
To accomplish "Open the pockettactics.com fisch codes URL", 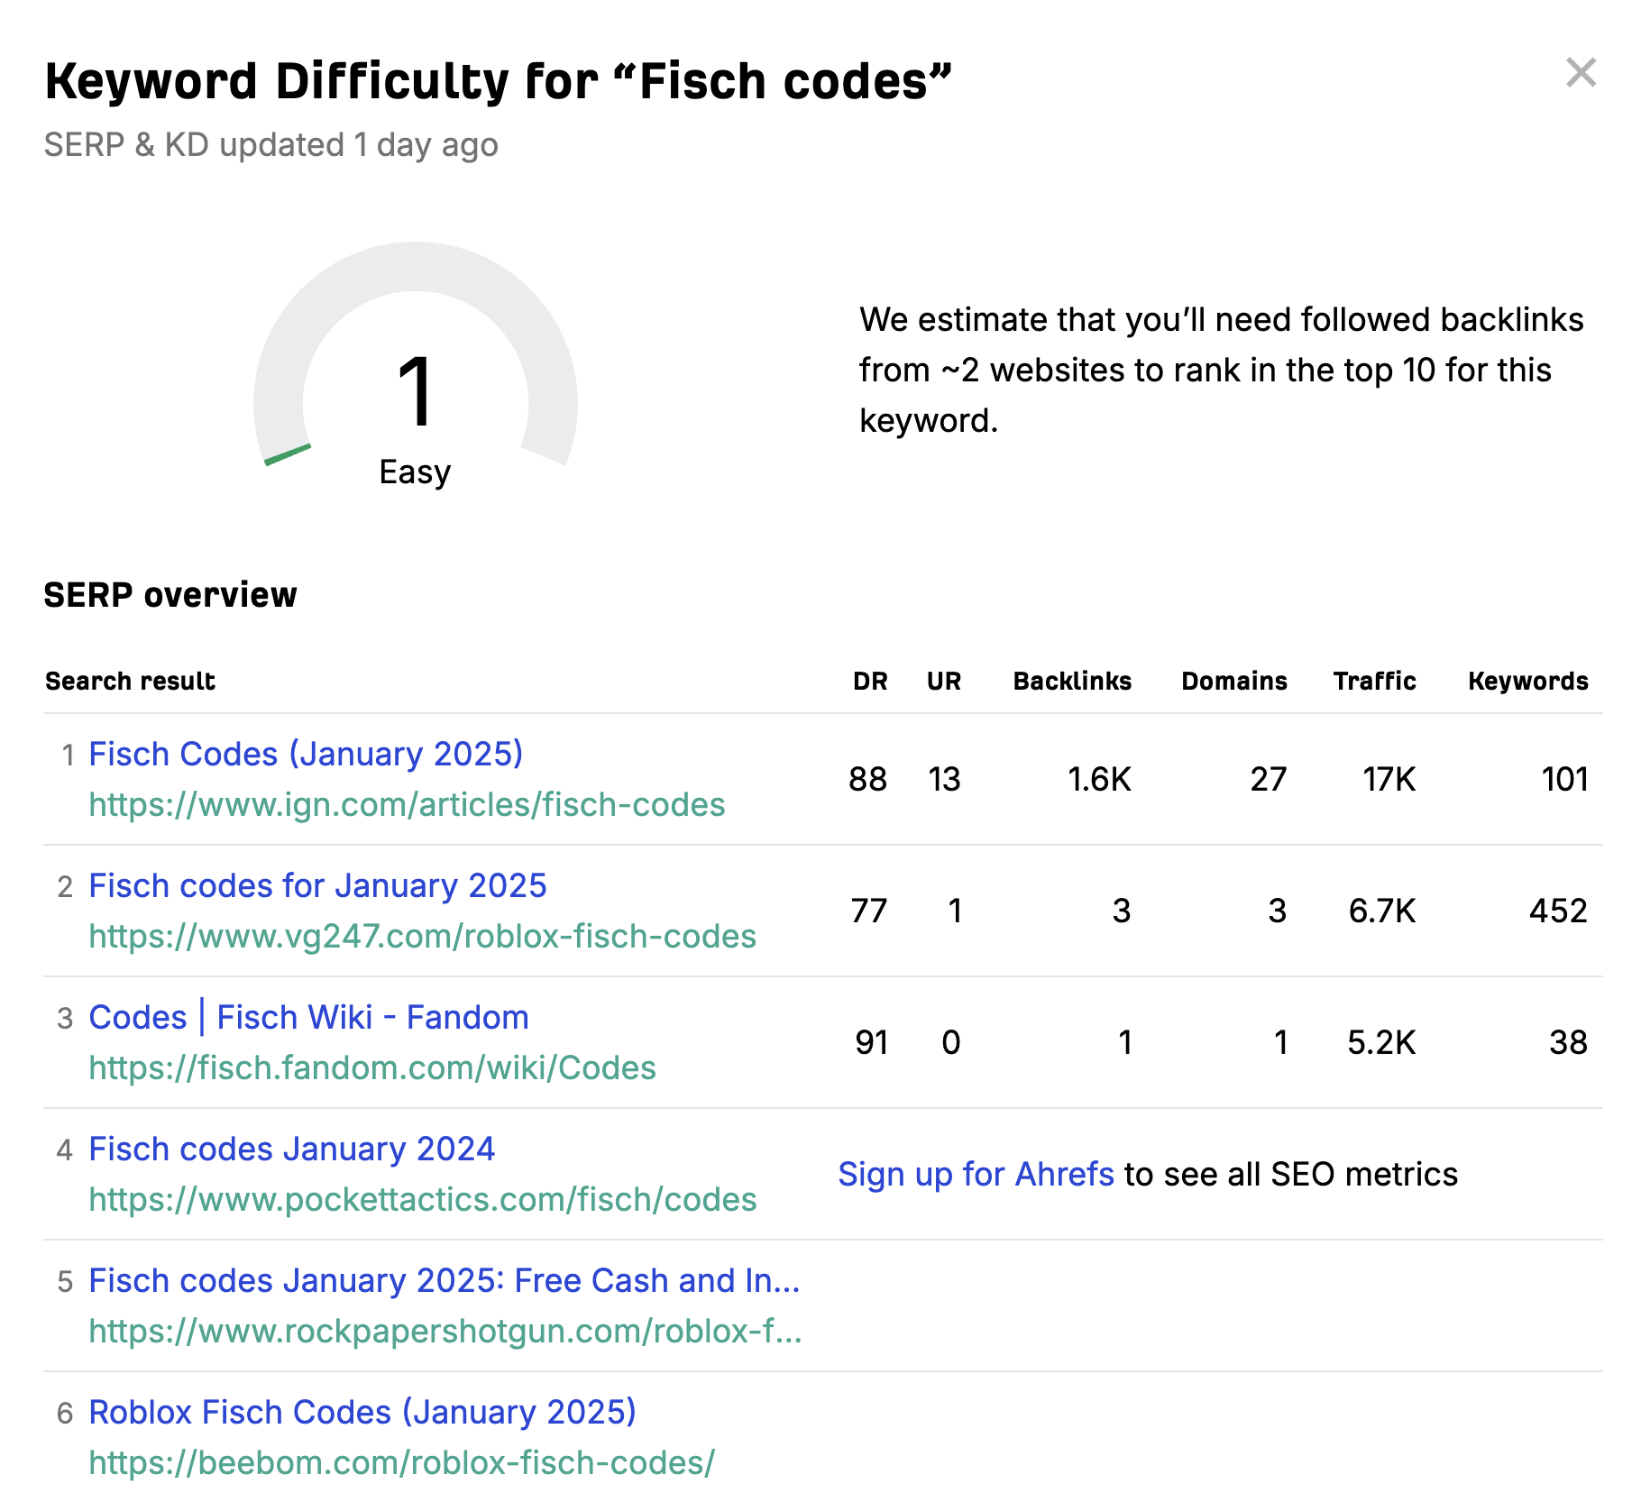I will pos(422,1199).
